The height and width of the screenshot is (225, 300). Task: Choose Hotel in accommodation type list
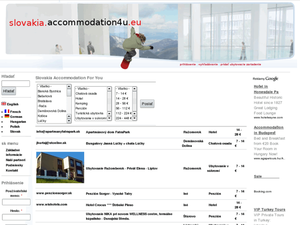click(x=79, y=98)
